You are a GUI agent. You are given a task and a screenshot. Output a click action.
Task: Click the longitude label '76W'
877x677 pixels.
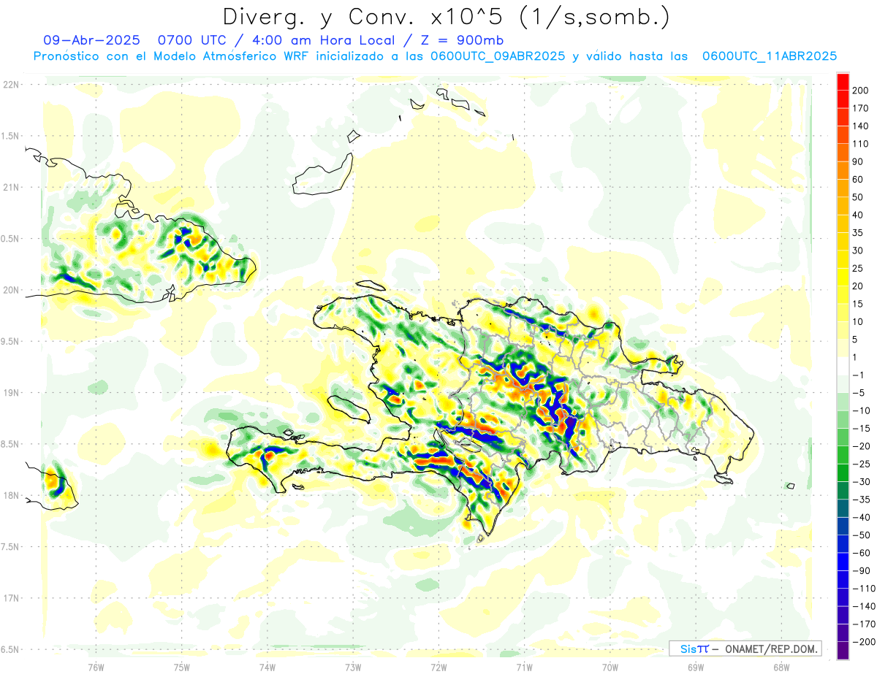point(96,667)
